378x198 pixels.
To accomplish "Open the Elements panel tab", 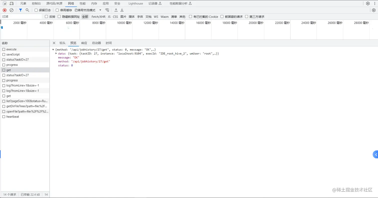I will point(23,4).
